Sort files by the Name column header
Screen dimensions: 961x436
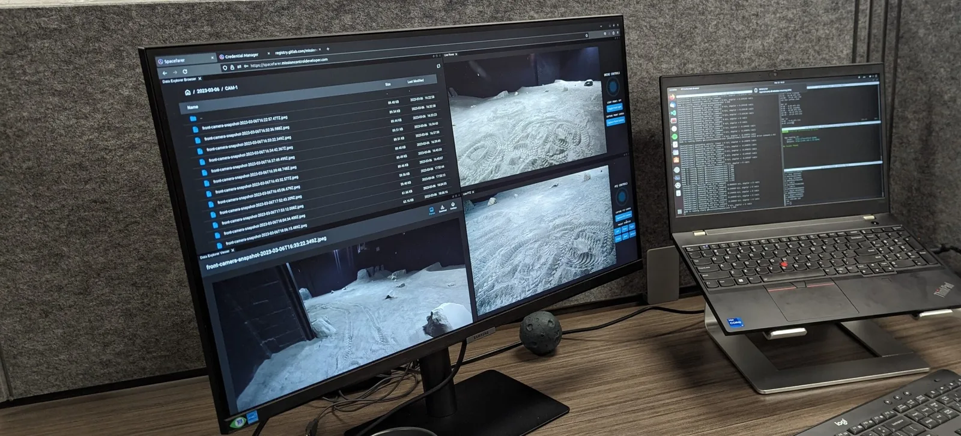pyautogui.click(x=192, y=107)
